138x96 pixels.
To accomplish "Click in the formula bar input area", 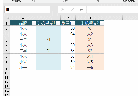I will point(112,9).
